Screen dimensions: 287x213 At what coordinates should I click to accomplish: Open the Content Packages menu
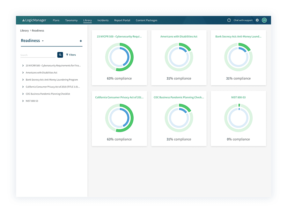click(146, 20)
